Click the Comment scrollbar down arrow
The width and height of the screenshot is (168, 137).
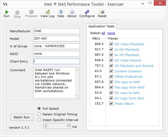[77, 96]
